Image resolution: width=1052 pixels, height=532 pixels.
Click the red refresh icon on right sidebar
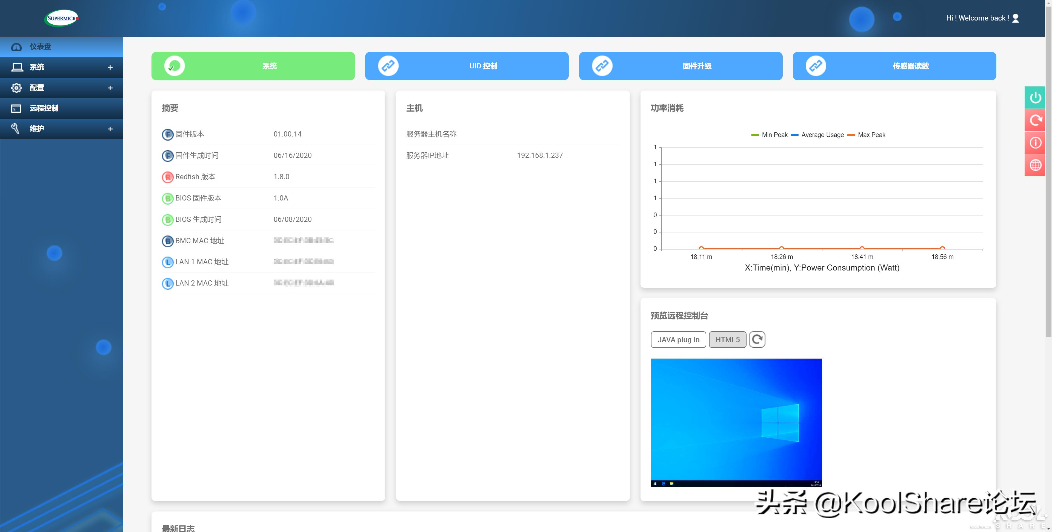(x=1035, y=120)
